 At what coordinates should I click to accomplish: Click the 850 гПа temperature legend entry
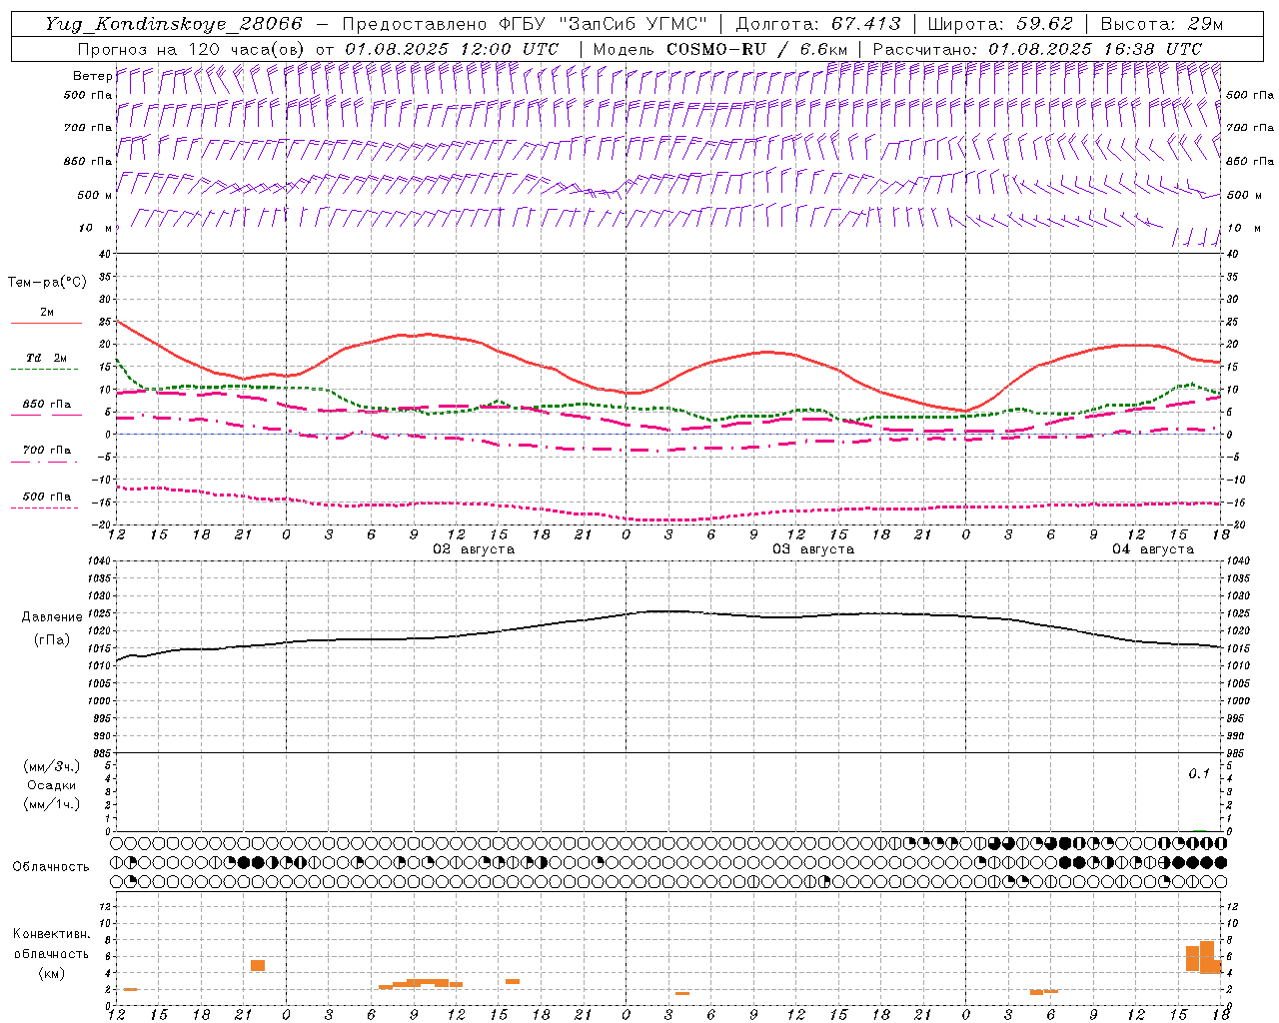tap(47, 408)
